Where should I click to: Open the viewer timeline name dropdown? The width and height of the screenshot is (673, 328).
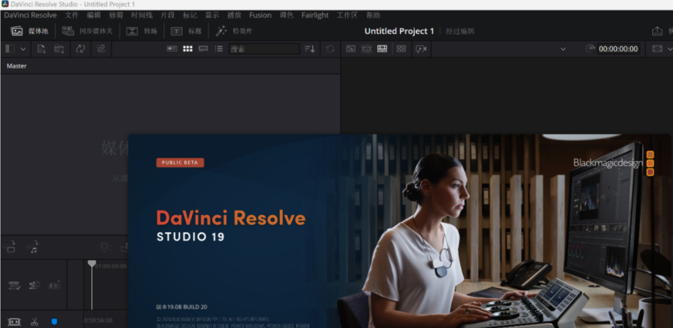click(563, 49)
